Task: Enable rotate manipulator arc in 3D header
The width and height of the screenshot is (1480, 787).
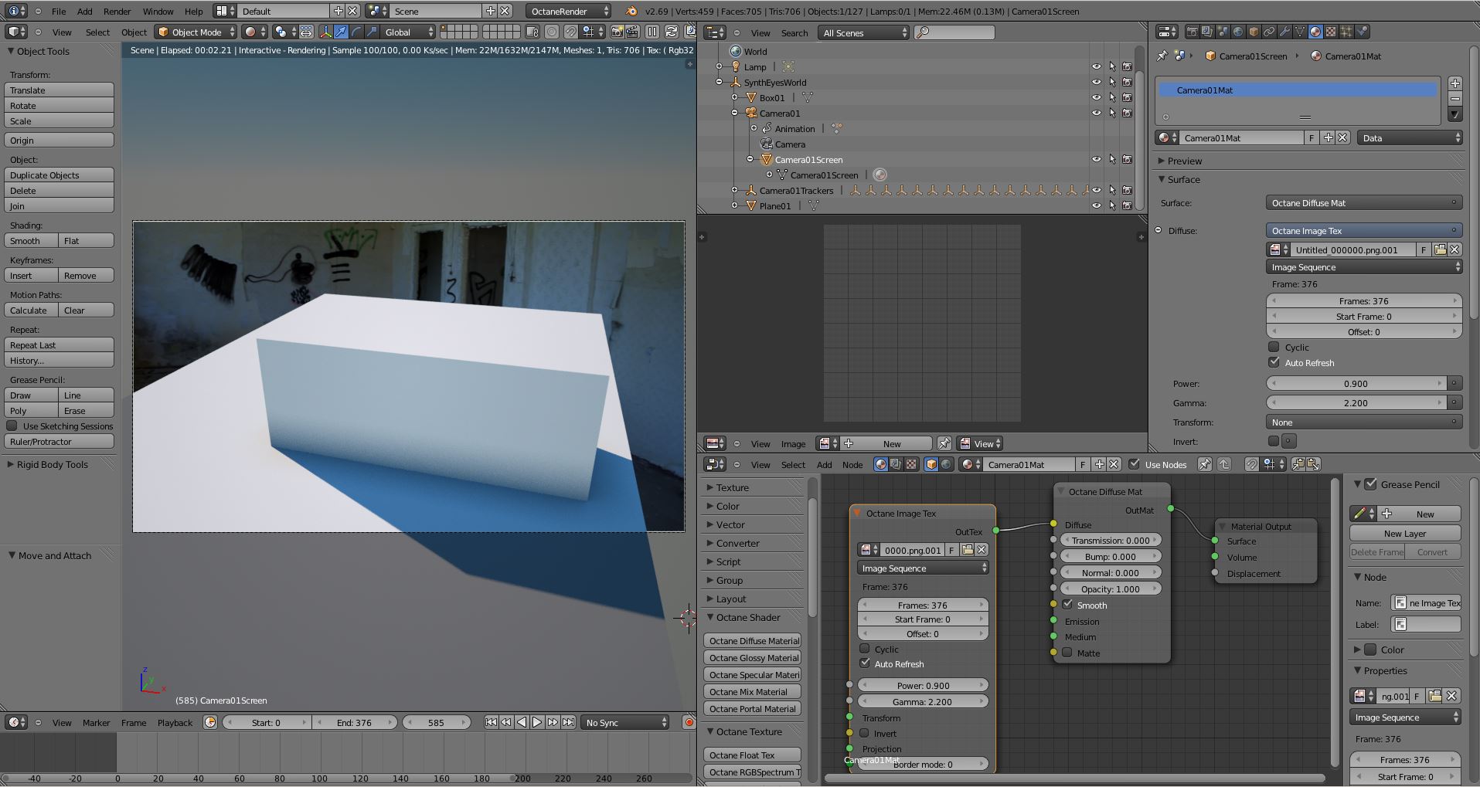Action: pos(356,32)
